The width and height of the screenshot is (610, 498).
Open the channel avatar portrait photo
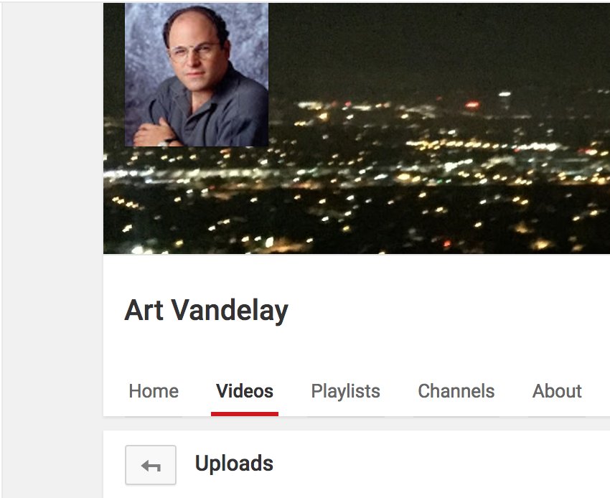(x=197, y=75)
